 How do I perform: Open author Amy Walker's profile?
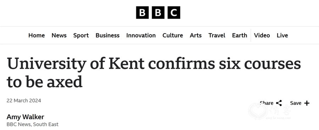(x=25, y=117)
